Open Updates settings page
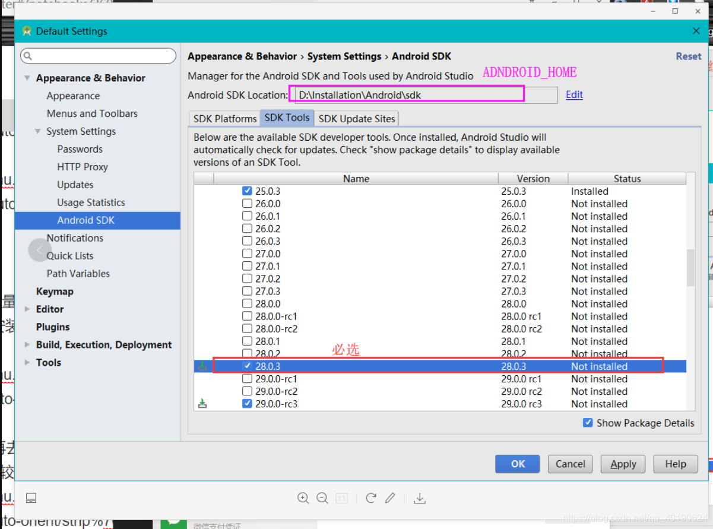The image size is (713, 529). pos(75,185)
